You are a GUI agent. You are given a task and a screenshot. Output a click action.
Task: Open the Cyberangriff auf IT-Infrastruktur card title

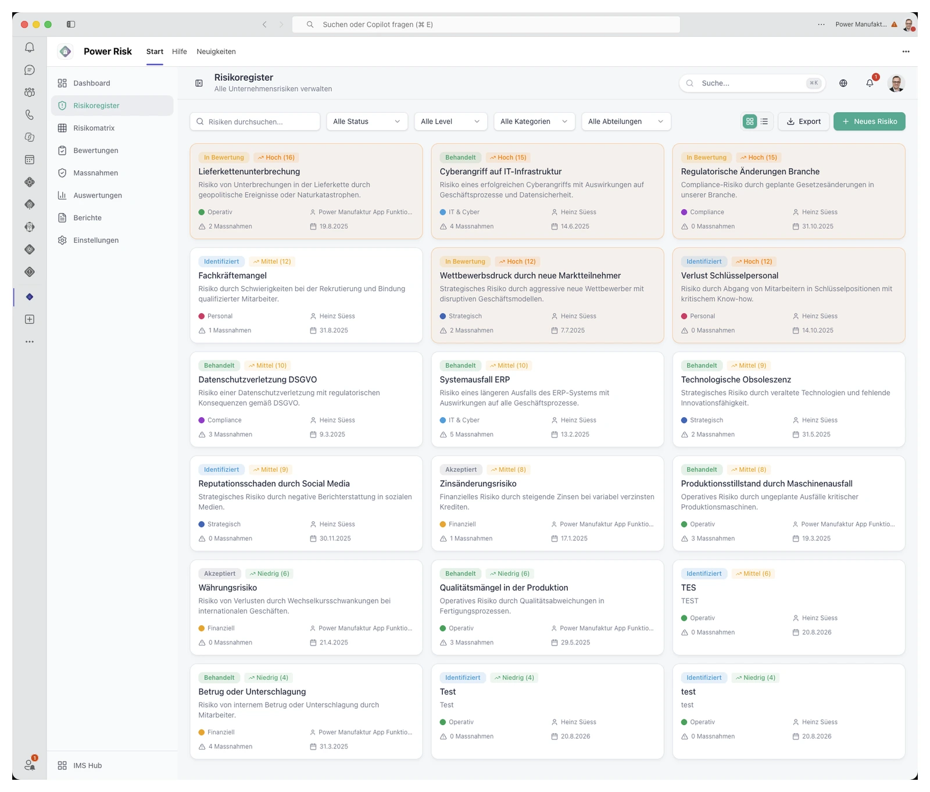point(500,171)
